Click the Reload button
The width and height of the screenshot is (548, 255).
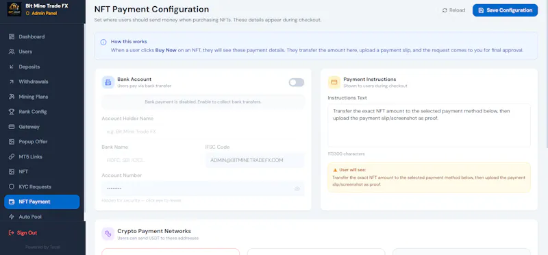[453, 10]
